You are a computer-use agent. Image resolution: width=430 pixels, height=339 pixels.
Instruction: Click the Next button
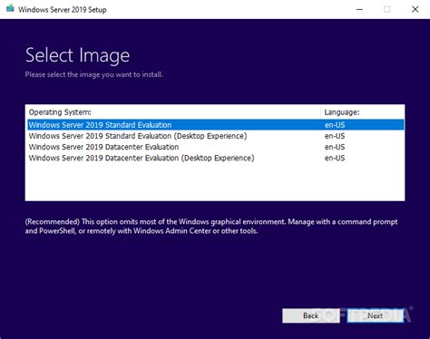click(375, 315)
